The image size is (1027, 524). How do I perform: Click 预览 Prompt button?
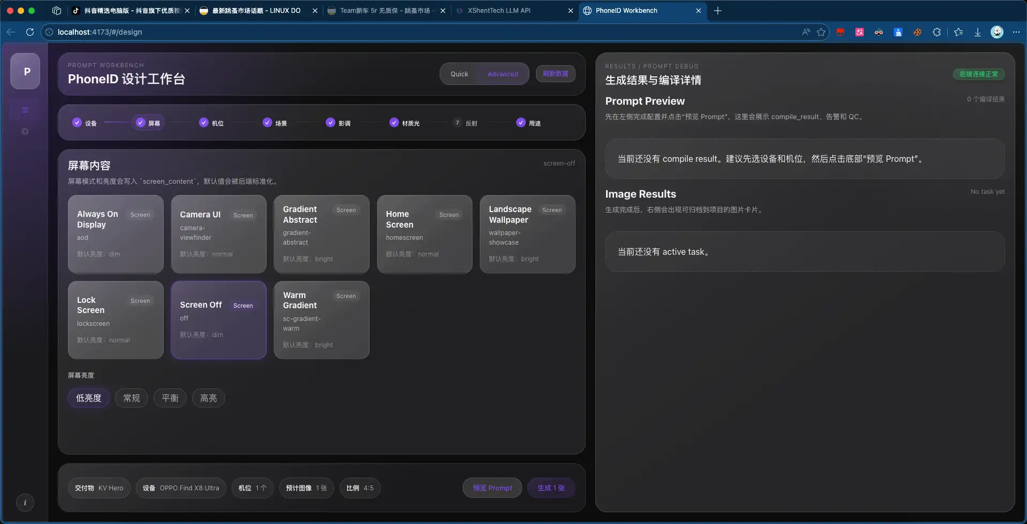[x=493, y=488]
